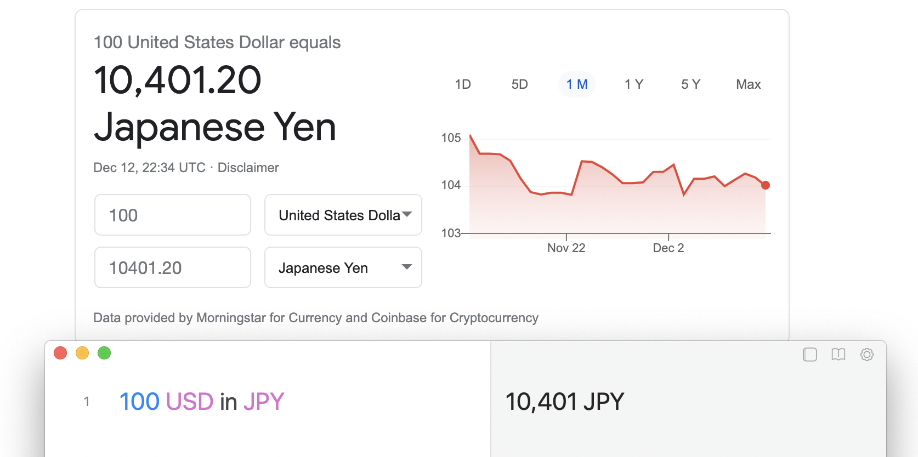Open the settings gear icon
Image resolution: width=918 pixels, height=457 pixels.
[x=866, y=355]
